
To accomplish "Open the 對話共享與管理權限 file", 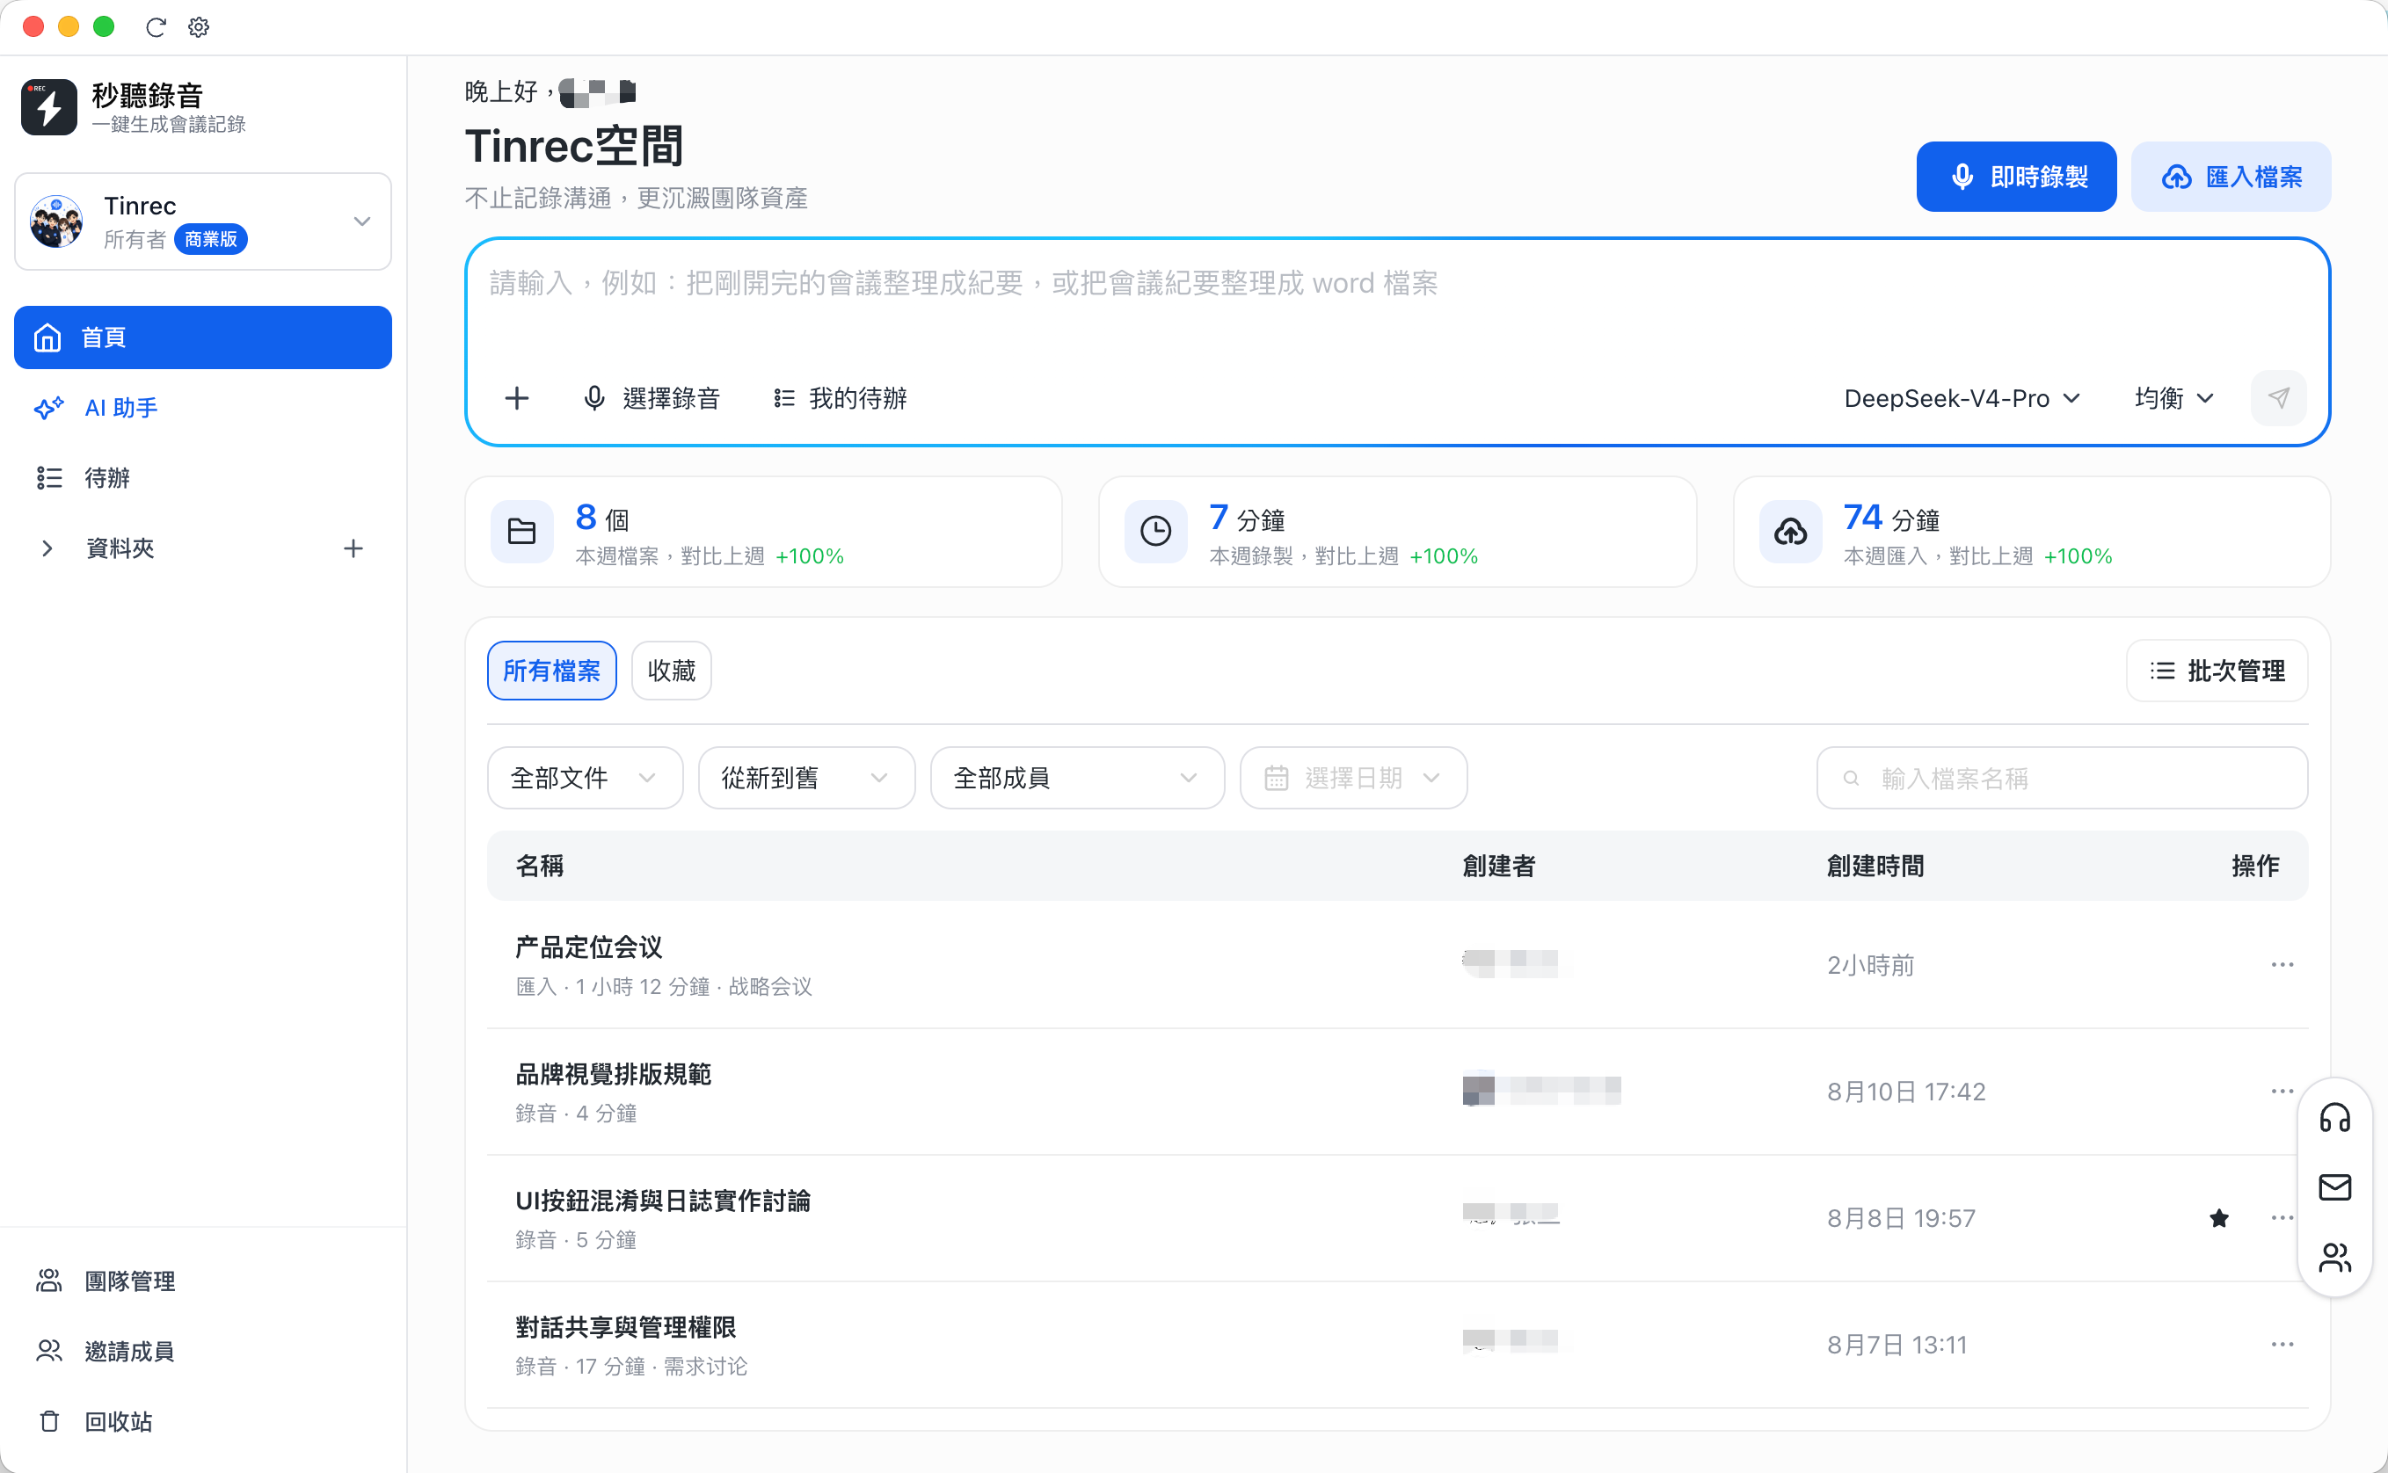I will point(625,1327).
